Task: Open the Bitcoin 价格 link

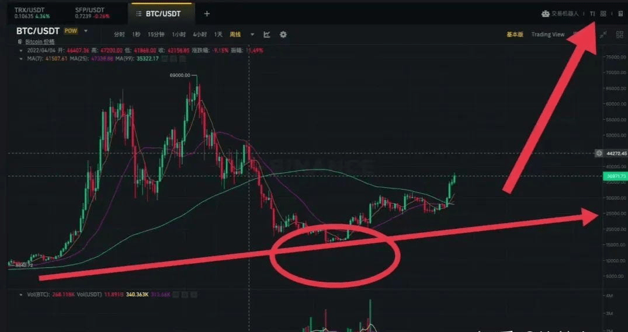Action: pyautogui.click(x=40, y=41)
